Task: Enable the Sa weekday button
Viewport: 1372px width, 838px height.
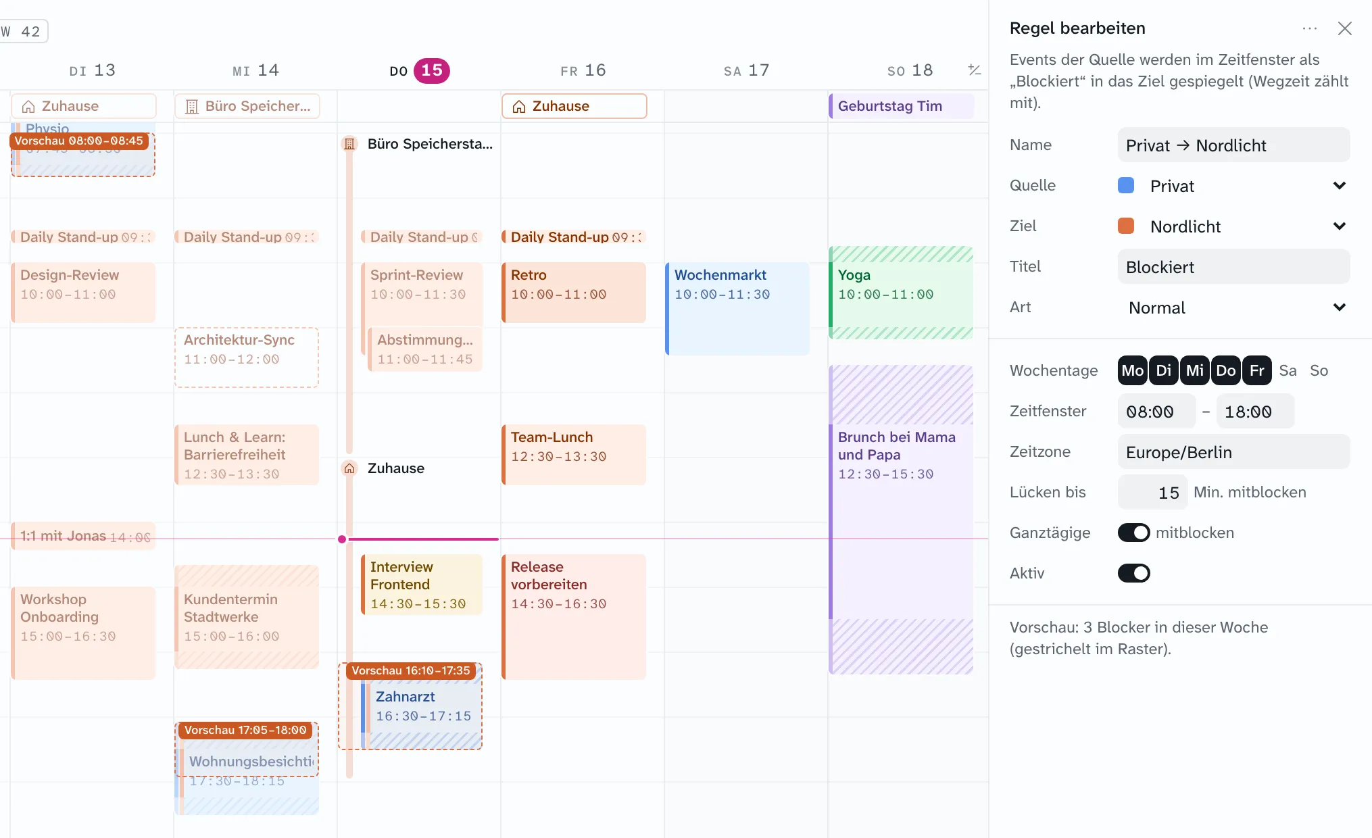Action: coord(1288,370)
